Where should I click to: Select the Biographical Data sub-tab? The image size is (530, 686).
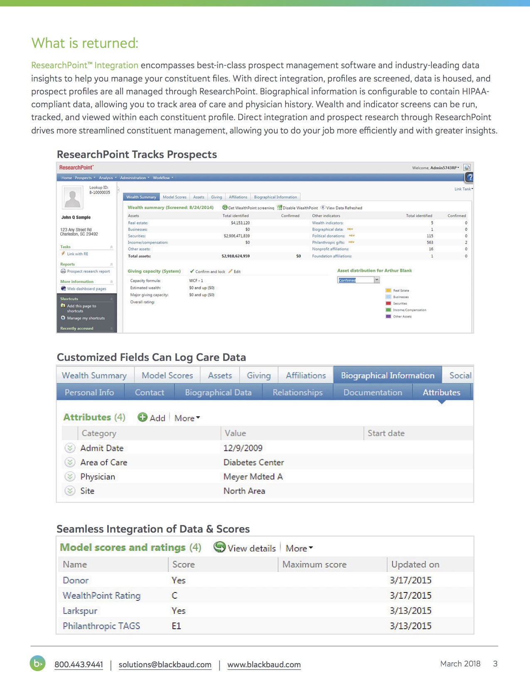click(218, 392)
